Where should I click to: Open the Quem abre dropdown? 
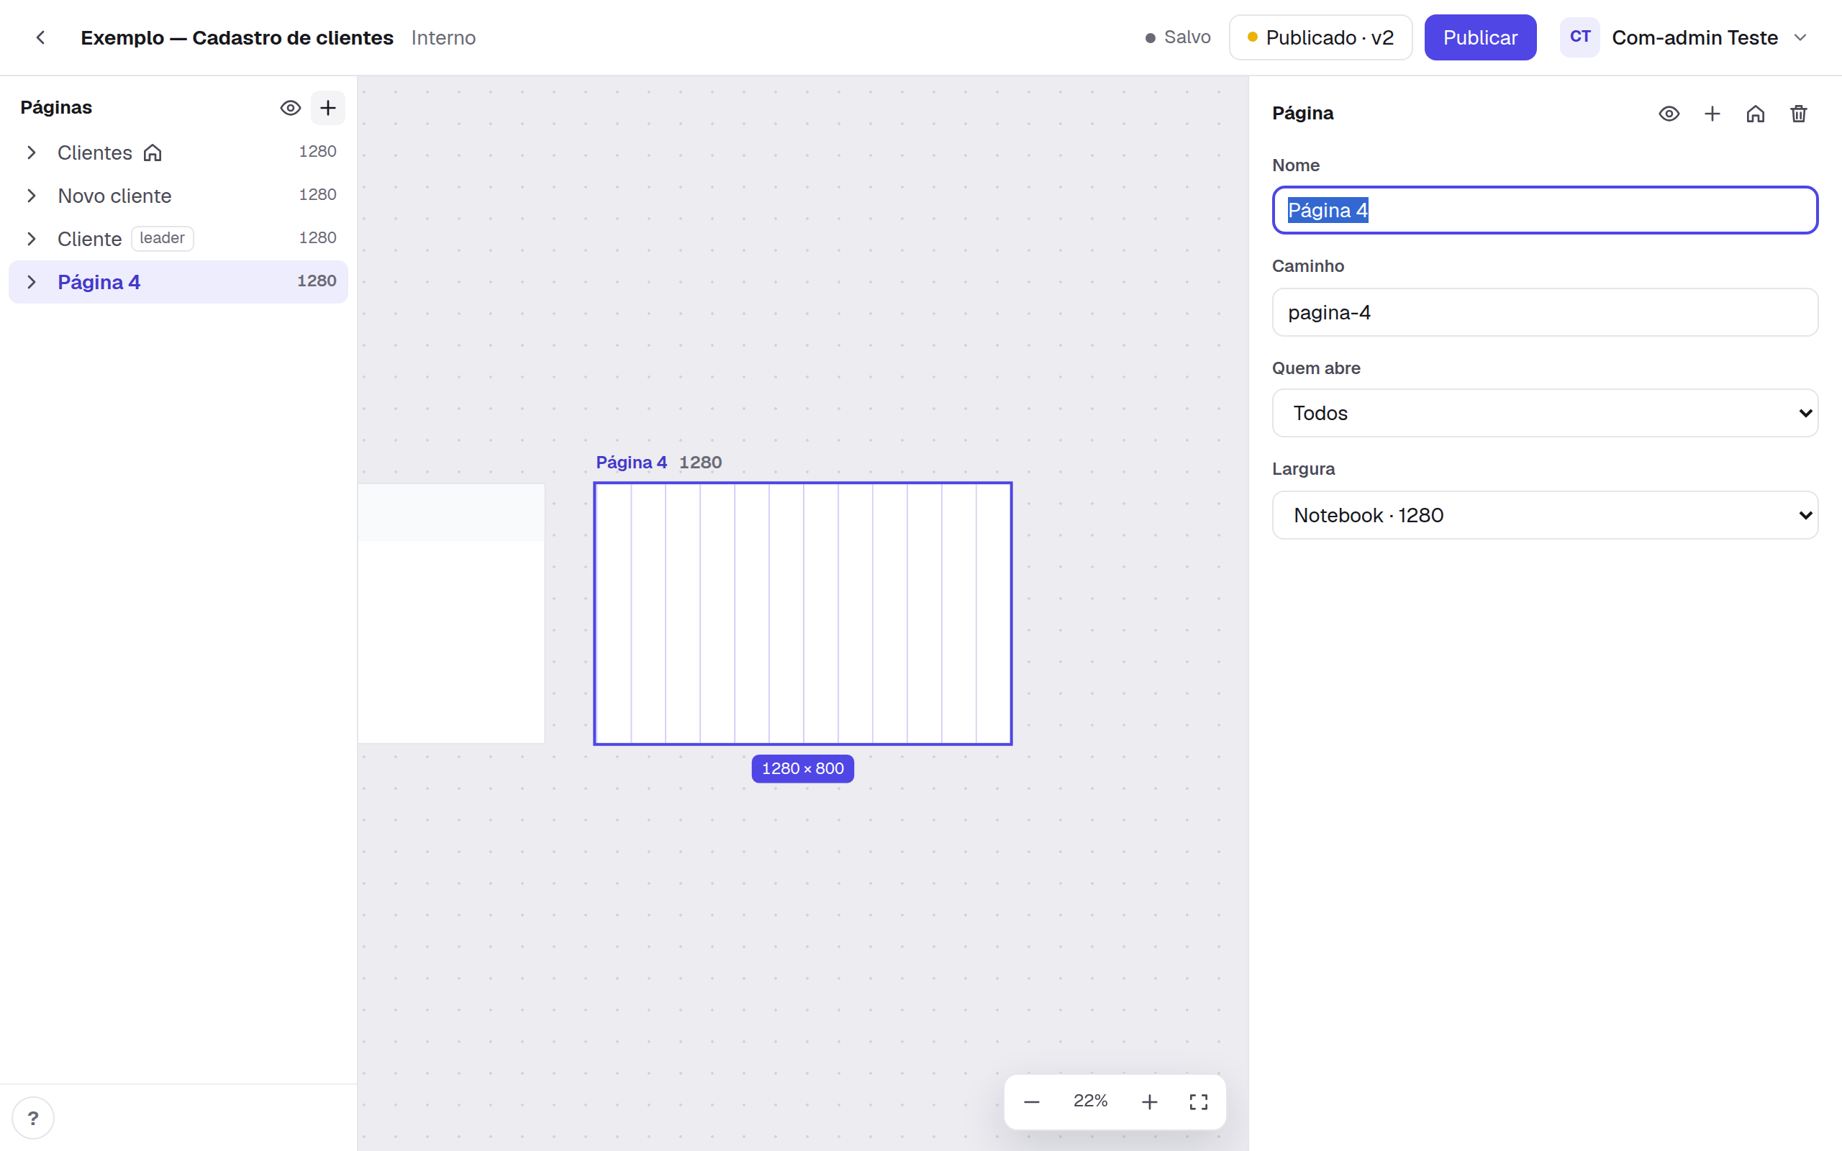click(1544, 414)
